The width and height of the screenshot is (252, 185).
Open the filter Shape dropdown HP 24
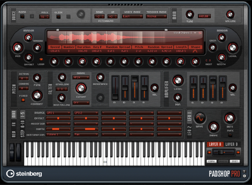81,78
